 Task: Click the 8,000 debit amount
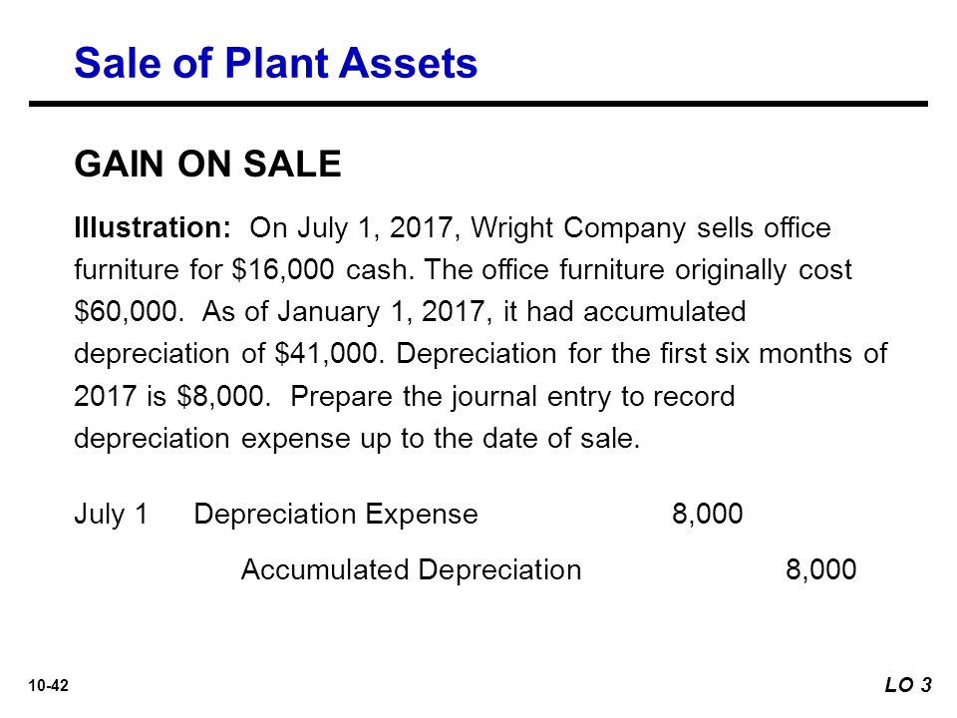[x=708, y=514]
